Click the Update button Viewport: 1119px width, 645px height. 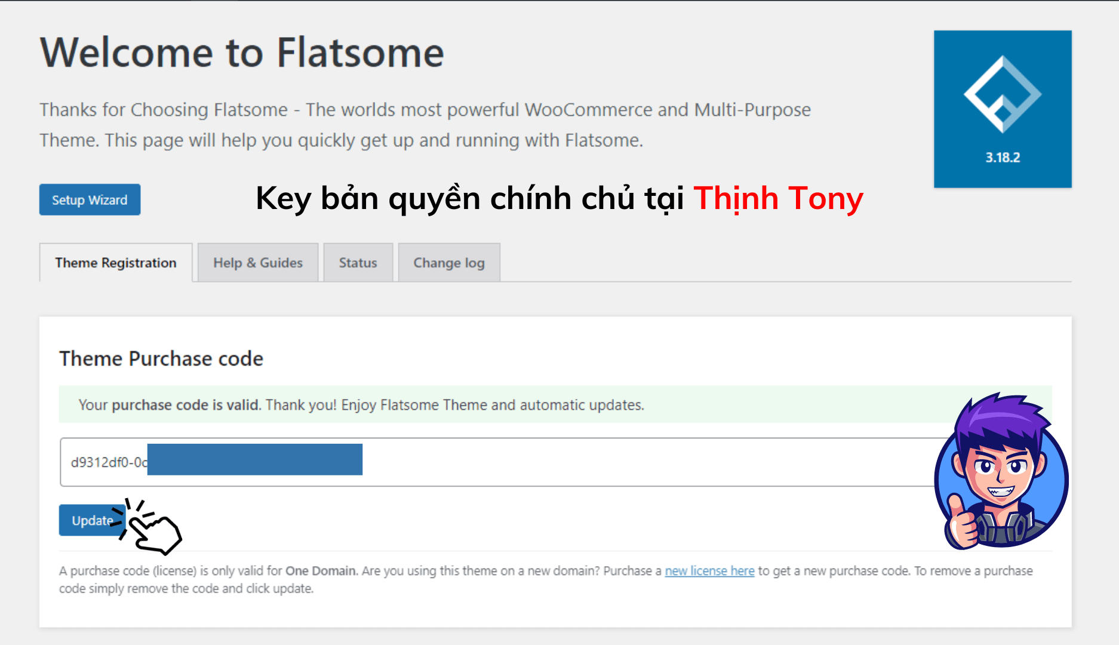point(90,520)
